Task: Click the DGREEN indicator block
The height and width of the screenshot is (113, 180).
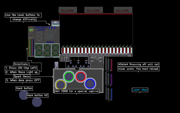Action: click(x=56, y=24)
